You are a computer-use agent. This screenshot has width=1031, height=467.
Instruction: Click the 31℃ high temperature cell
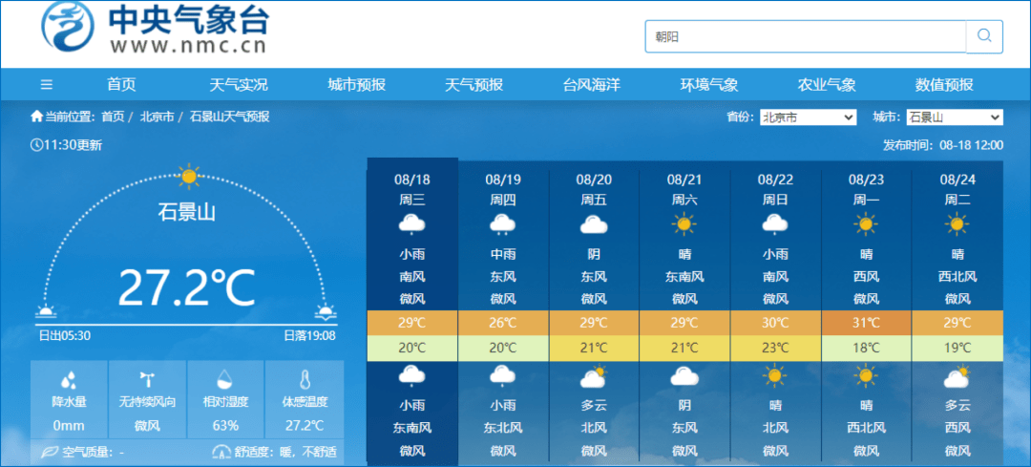tap(866, 323)
